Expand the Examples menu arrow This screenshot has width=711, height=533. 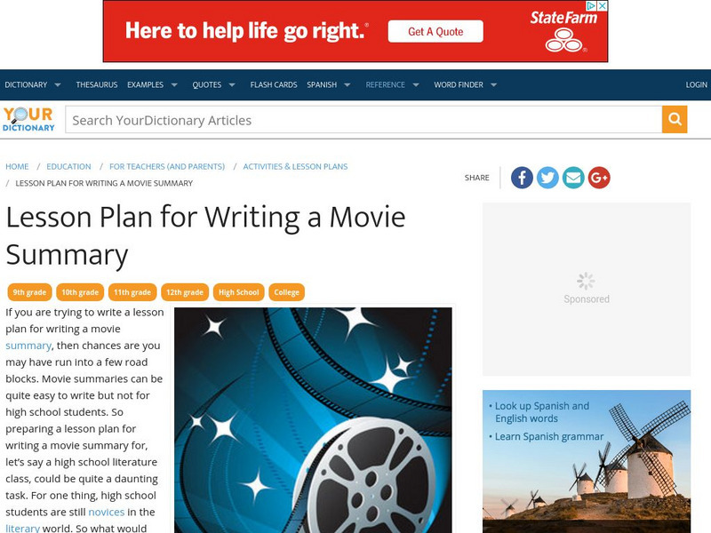pyautogui.click(x=174, y=84)
